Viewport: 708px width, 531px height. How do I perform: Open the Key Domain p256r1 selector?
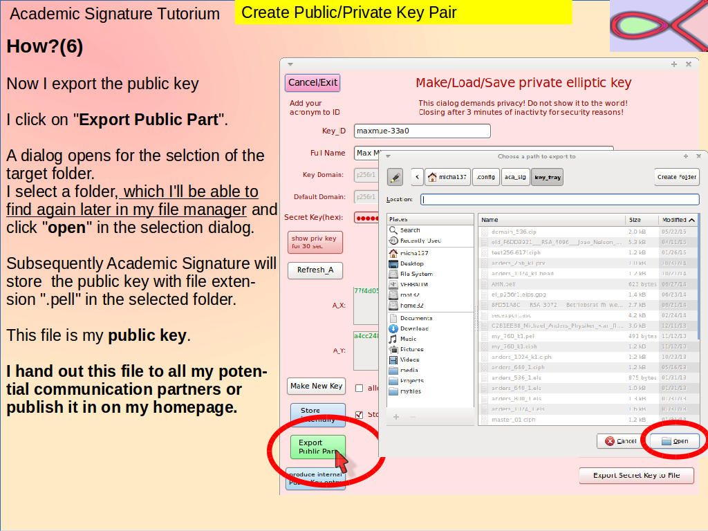(366, 175)
